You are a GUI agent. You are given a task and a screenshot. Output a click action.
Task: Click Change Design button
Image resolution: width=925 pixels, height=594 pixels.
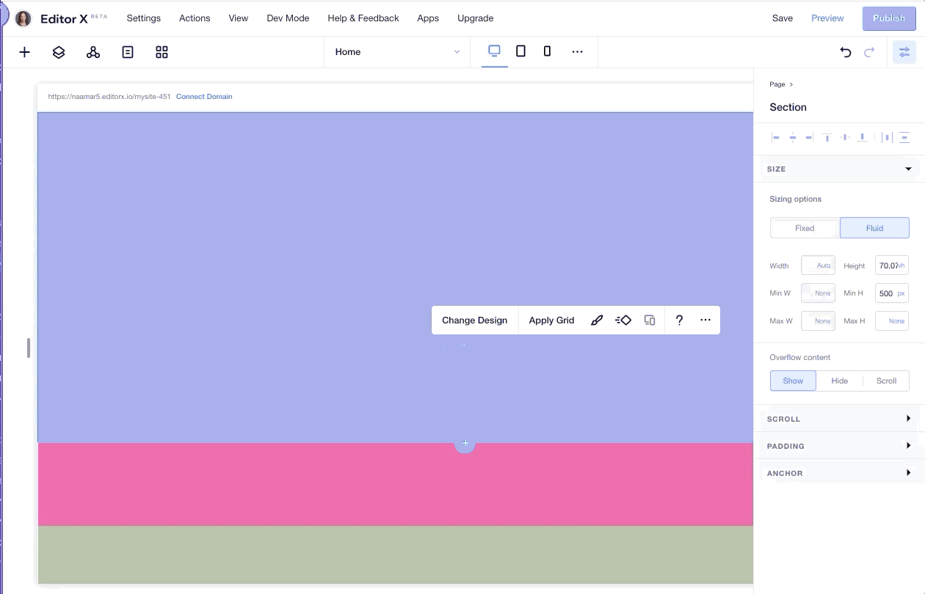pyautogui.click(x=475, y=320)
